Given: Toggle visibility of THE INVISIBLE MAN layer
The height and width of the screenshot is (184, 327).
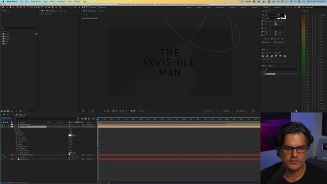Looking at the screenshot, I should click(x=2, y=155).
